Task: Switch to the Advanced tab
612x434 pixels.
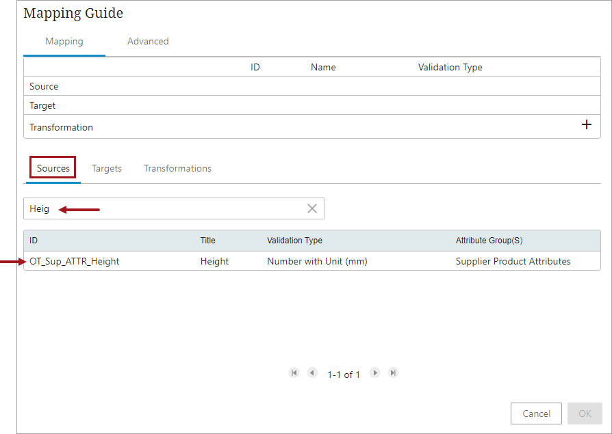Action: coord(148,42)
